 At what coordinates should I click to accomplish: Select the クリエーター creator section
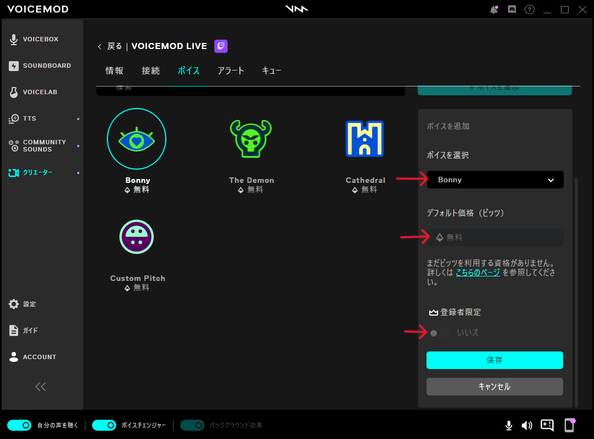click(x=30, y=173)
